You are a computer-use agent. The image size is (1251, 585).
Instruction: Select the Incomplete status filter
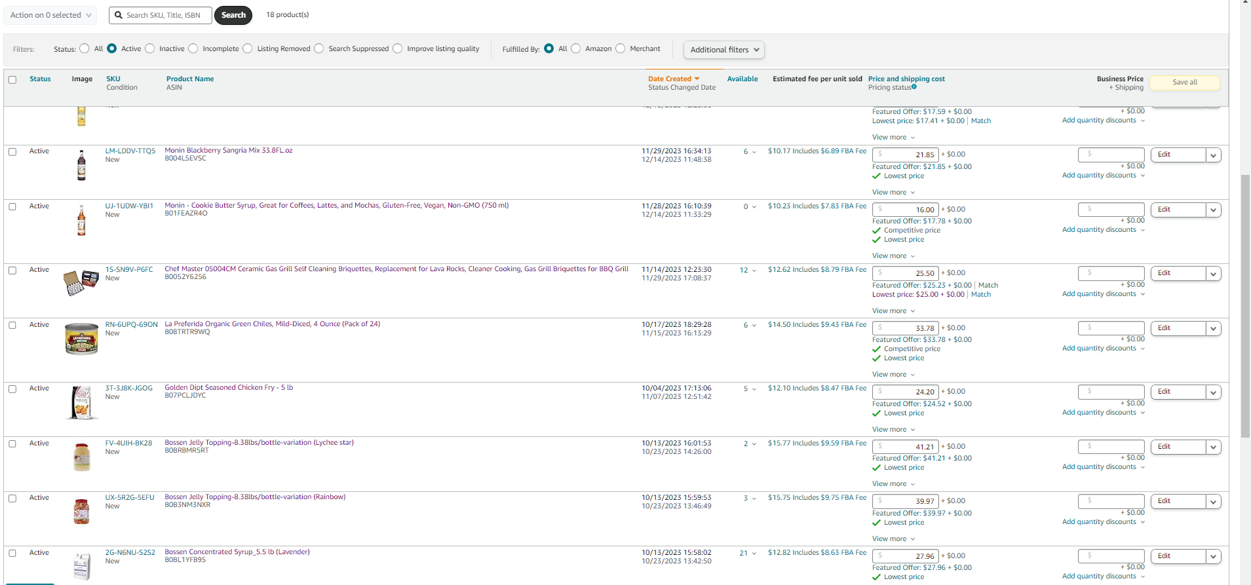193,48
